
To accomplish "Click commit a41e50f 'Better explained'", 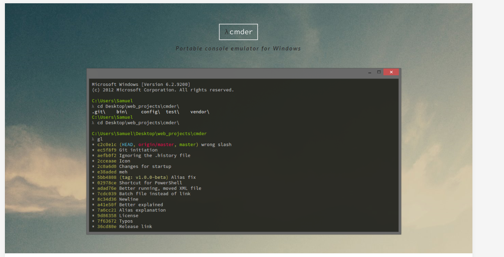I will [x=128, y=205].
